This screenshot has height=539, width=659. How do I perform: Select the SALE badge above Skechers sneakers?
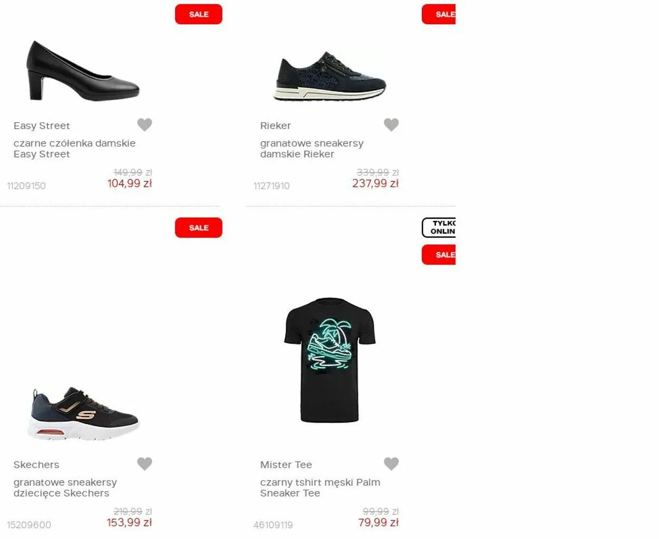pos(199,228)
